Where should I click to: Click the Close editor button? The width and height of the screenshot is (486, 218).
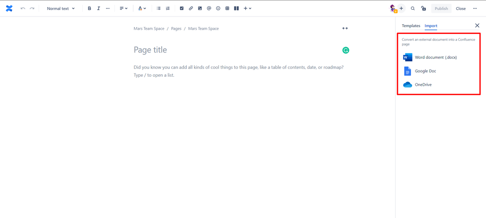tap(461, 9)
